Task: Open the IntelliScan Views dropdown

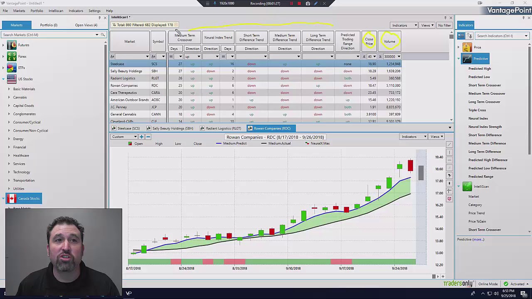Action: (427, 25)
